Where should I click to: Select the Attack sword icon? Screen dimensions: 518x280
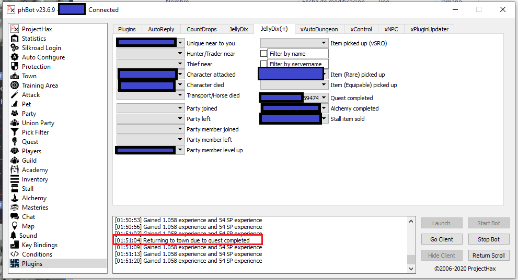pyautogui.click(x=15, y=95)
